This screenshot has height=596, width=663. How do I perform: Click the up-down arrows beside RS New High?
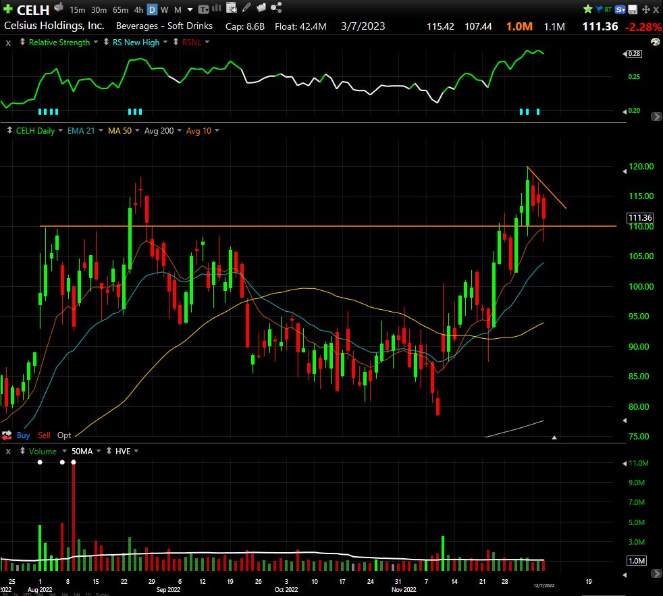(x=106, y=42)
